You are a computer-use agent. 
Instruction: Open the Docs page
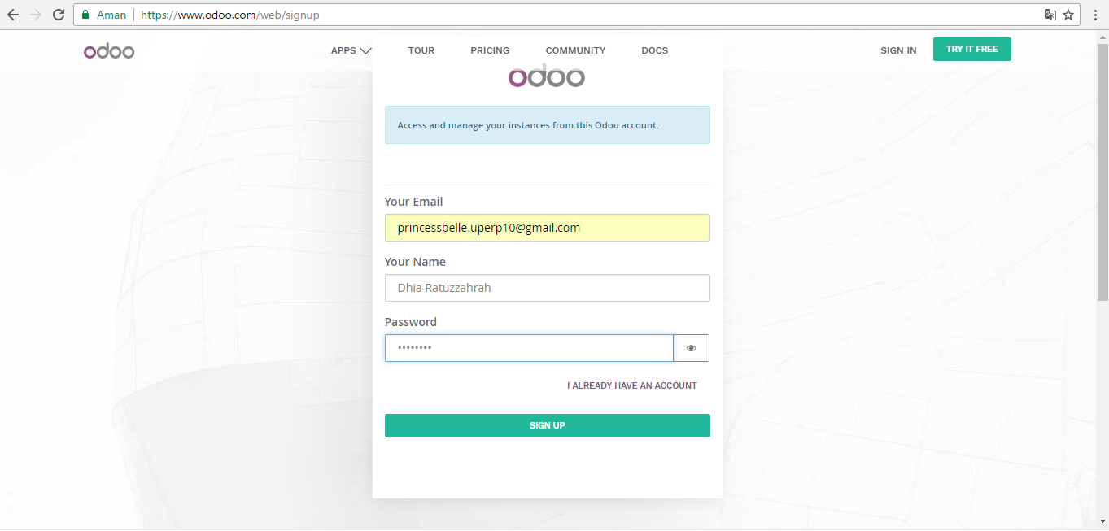click(x=654, y=50)
